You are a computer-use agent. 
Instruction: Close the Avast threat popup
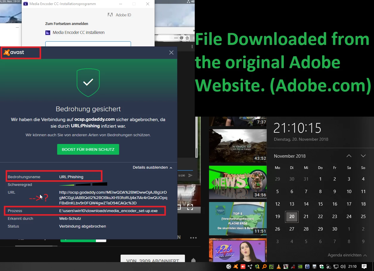point(171,53)
